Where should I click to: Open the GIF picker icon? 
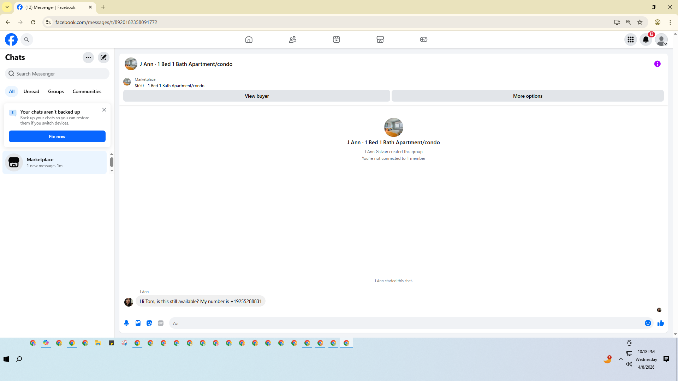coord(161,323)
